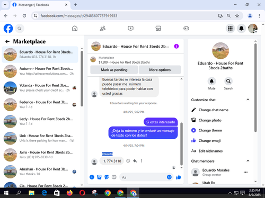Image resolution: width=265 pixels, height=198 pixels.
Task: Reply to the 774 3118 message
Action: click(x=135, y=161)
